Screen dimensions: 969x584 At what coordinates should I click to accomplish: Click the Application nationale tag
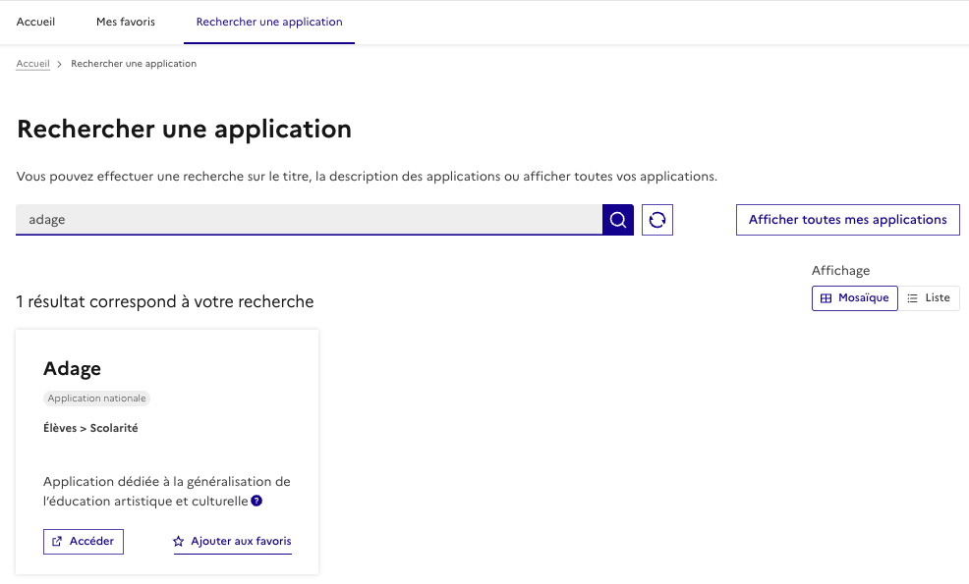96,398
